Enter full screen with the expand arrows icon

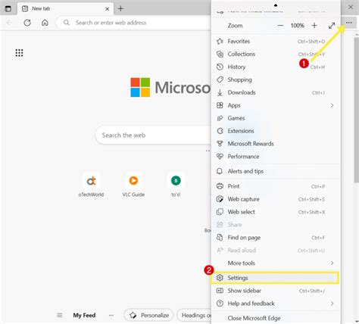pyautogui.click(x=332, y=26)
